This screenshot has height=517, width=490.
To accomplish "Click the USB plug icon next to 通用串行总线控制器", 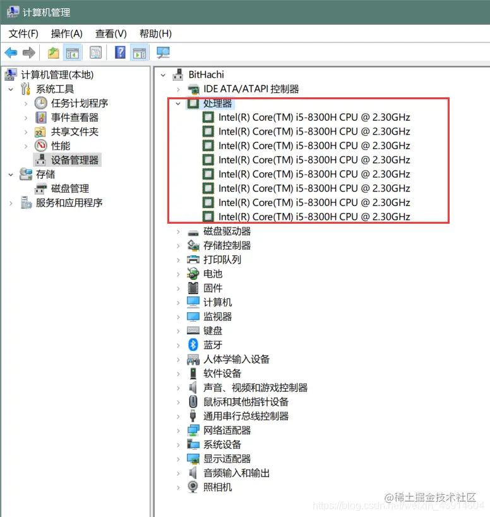I will pyautogui.click(x=193, y=416).
